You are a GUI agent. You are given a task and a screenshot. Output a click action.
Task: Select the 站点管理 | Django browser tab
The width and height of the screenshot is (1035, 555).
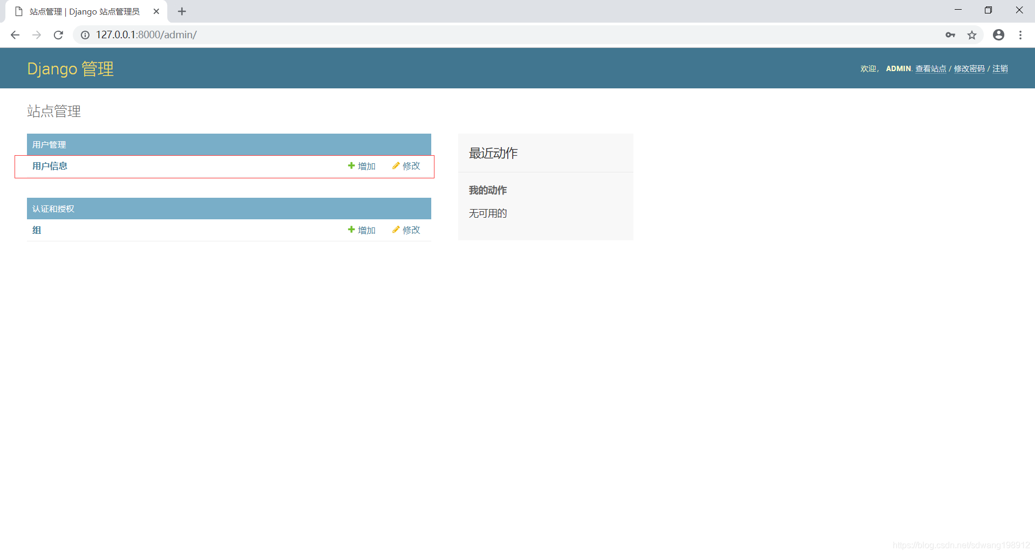(x=86, y=11)
